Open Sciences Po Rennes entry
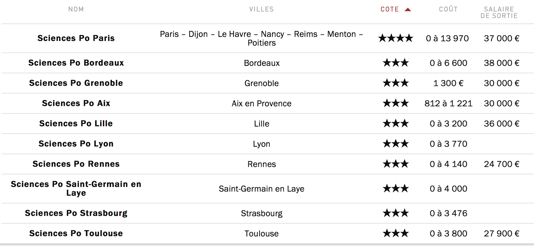The height and width of the screenshot is (246, 534). tap(76, 164)
